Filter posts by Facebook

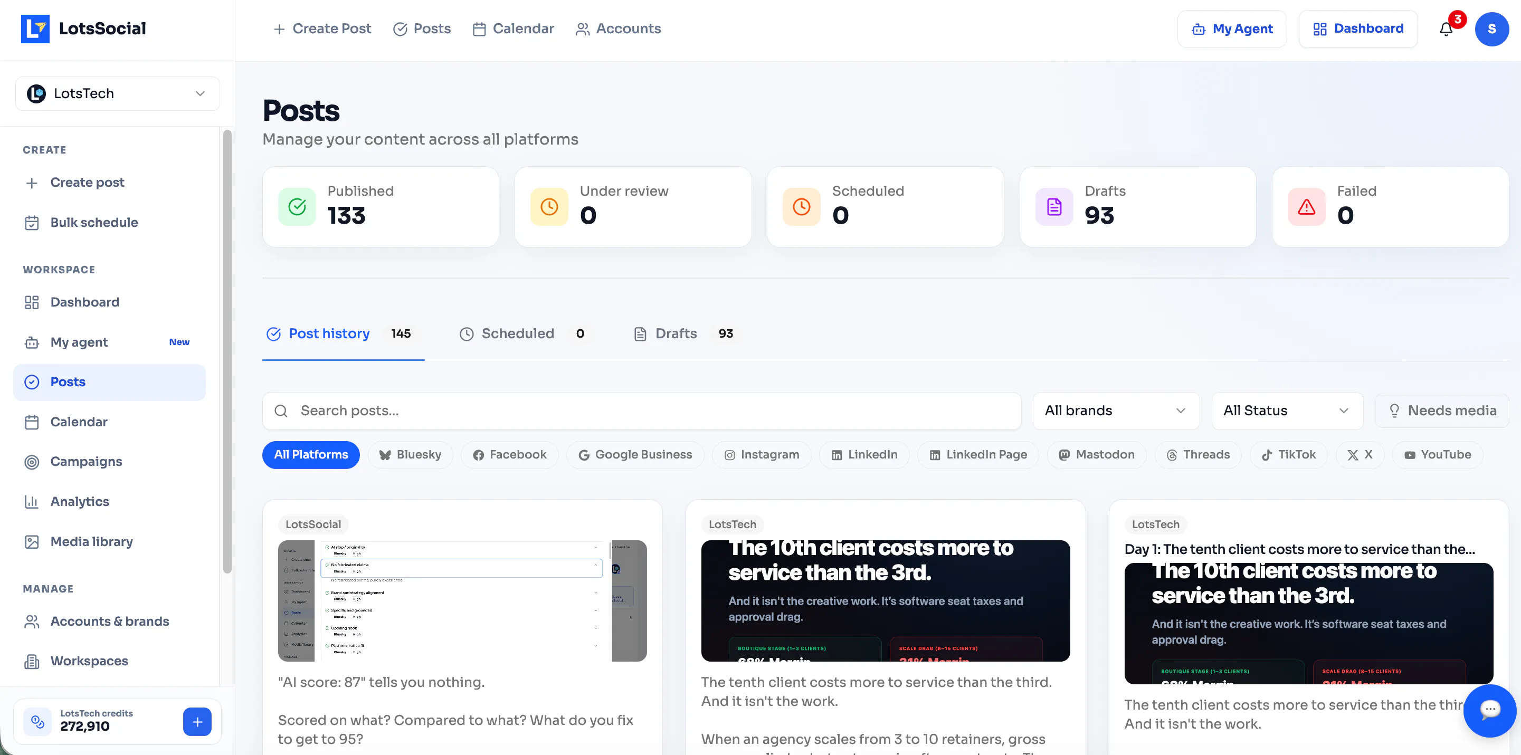[x=510, y=455]
